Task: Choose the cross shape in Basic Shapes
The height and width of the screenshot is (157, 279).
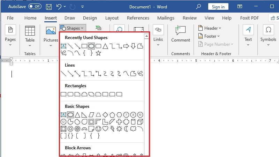Action: (119, 122)
